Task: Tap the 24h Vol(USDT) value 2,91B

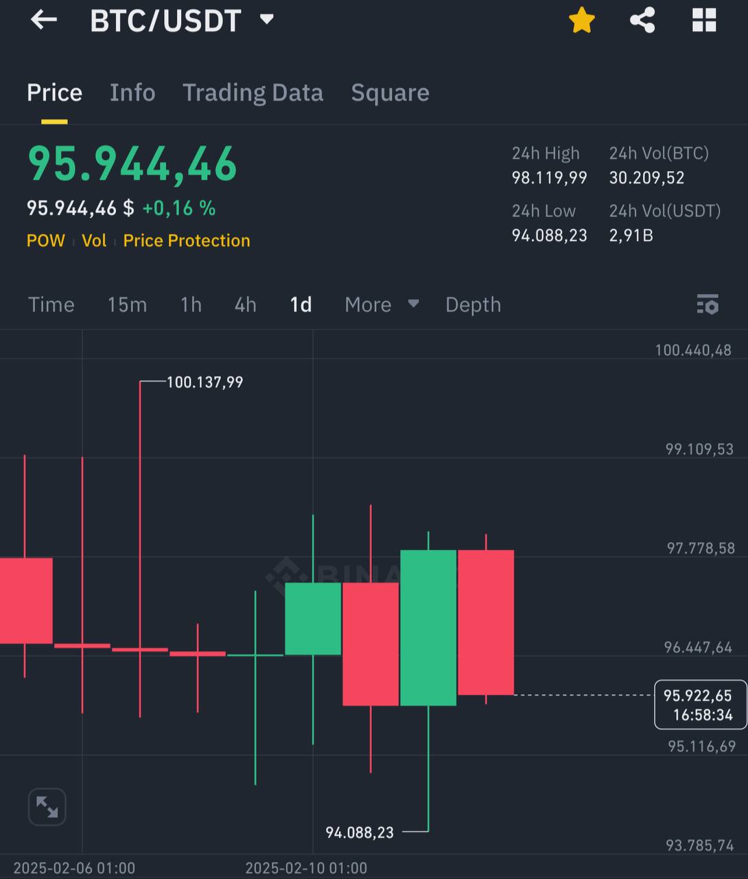Action: click(x=631, y=236)
